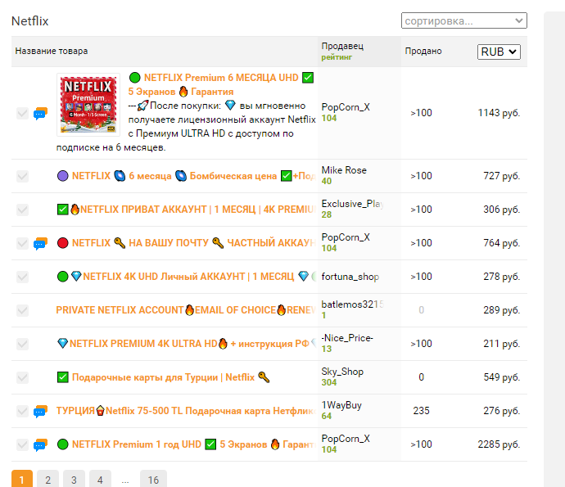Click seller fortuna_shop
This screenshot has width=565, height=487.
click(350, 277)
